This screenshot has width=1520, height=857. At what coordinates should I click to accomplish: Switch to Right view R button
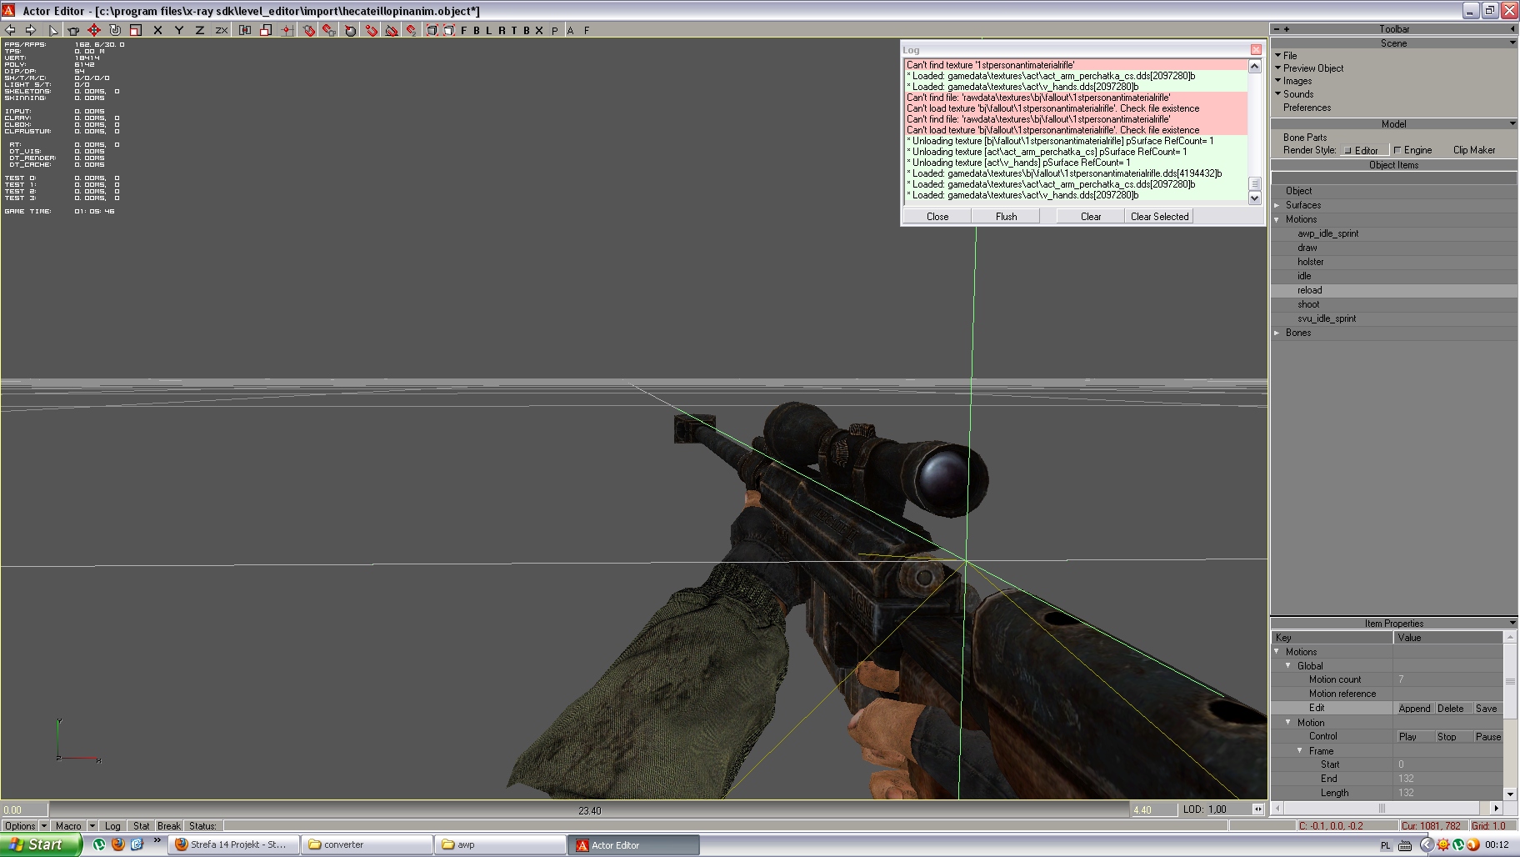tap(502, 30)
